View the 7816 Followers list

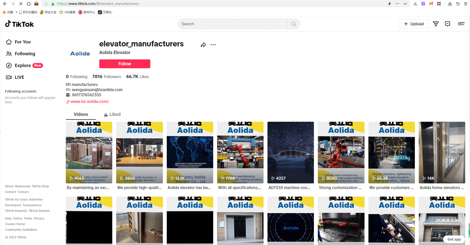(x=107, y=77)
